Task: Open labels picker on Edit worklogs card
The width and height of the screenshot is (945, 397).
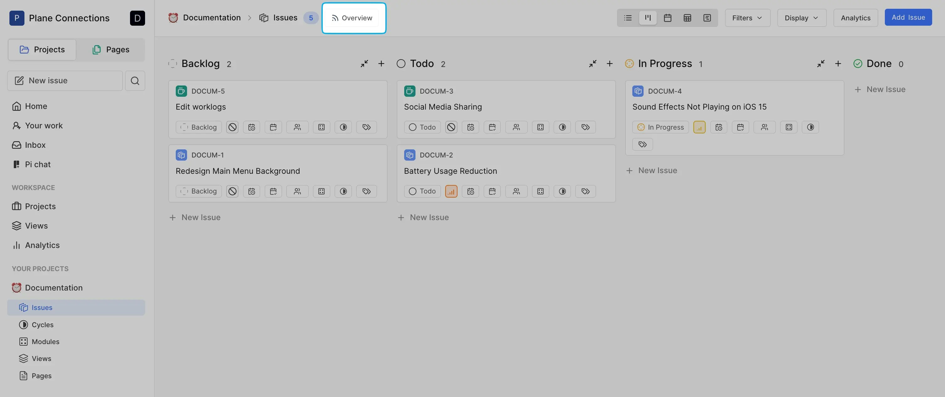Action: (x=366, y=127)
